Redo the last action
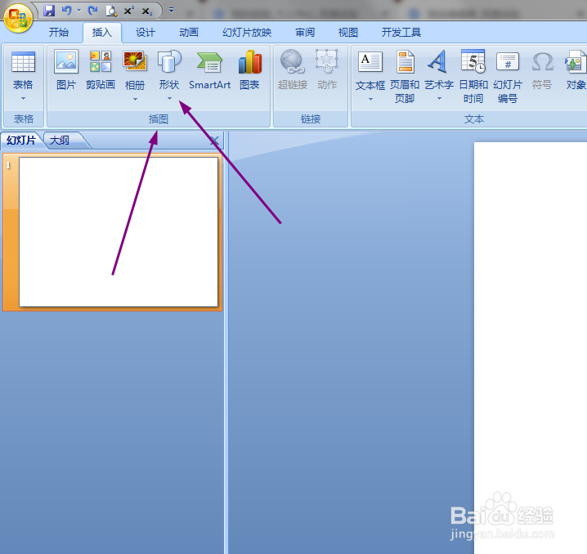Screen dimensions: 587x554 pyautogui.click(x=93, y=11)
